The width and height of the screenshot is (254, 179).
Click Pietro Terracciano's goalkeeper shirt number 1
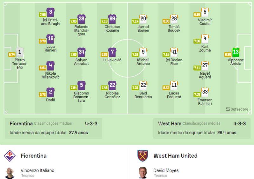click(20, 52)
